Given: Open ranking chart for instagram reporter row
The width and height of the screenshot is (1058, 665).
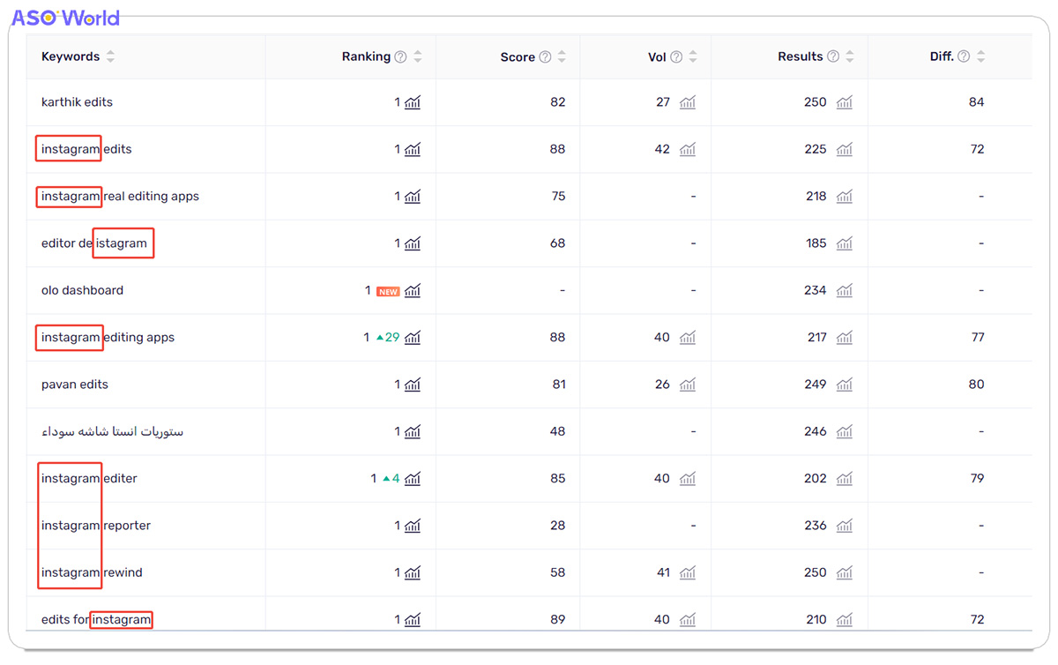Looking at the screenshot, I should pyautogui.click(x=413, y=526).
